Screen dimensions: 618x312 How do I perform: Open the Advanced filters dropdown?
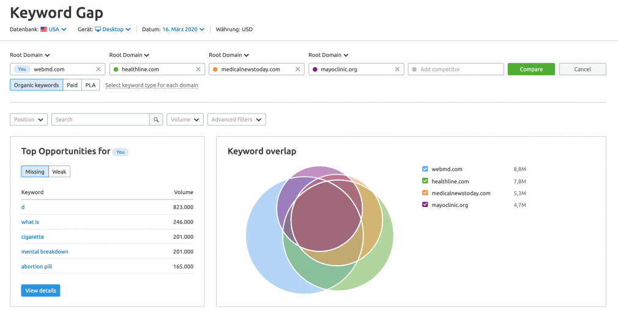click(x=236, y=120)
